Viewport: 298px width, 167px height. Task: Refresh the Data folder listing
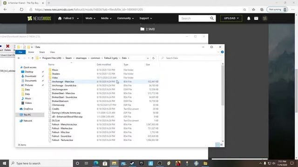(153, 58)
